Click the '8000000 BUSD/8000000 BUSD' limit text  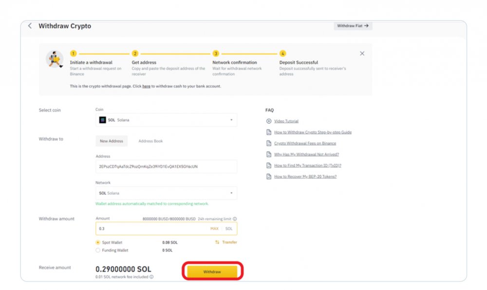click(x=169, y=219)
